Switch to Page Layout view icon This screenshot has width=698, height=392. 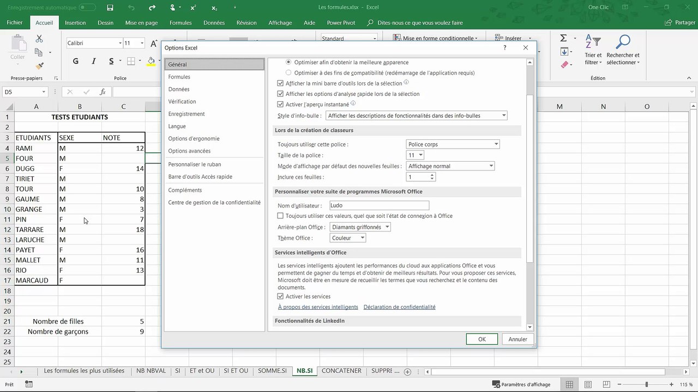pyautogui.click(x=588, y=384)
